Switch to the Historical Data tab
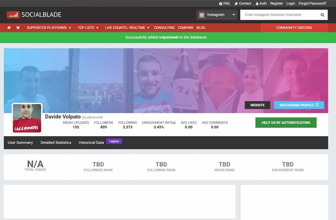This screenshot has height=220, width=336. 91,143
